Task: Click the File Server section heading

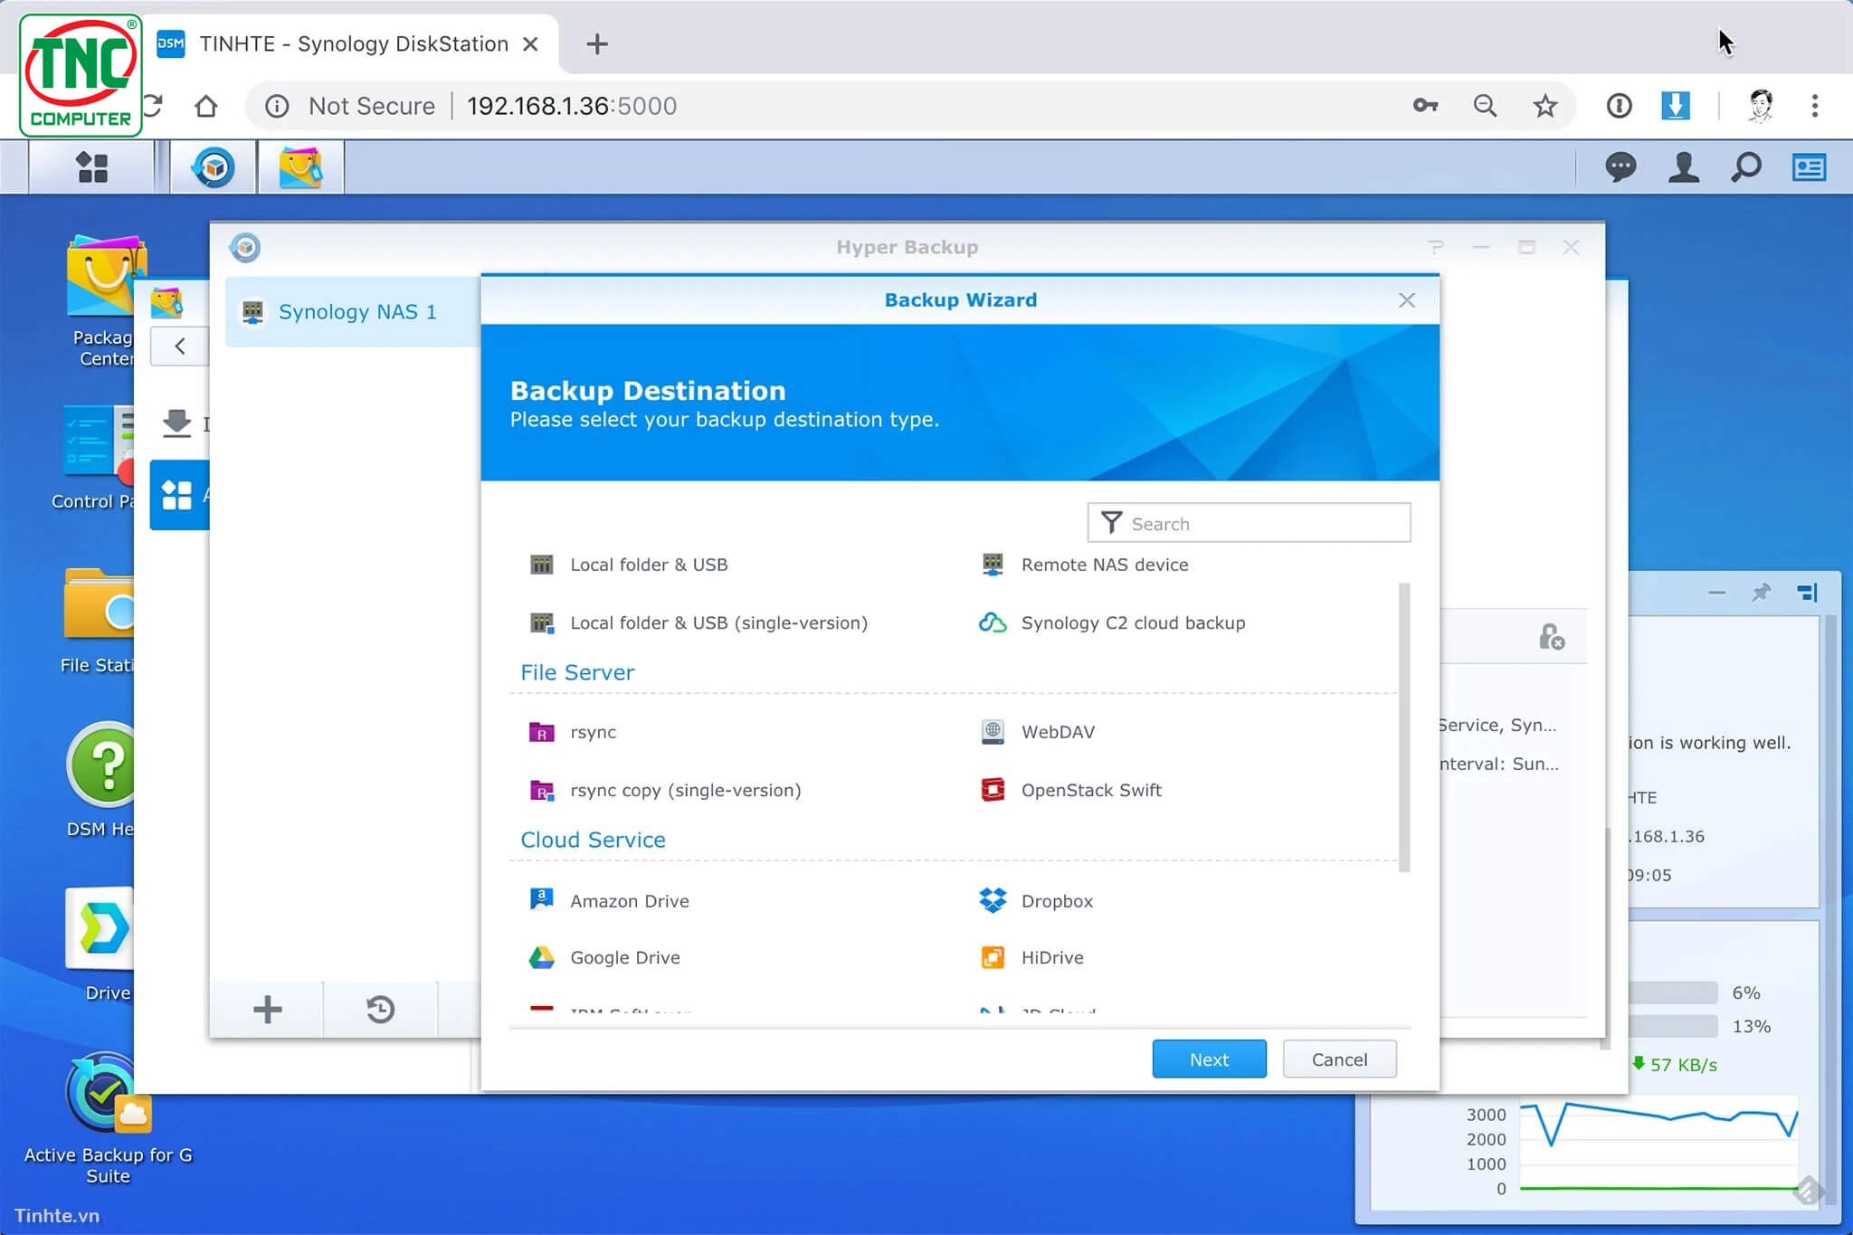Action: 577,672
